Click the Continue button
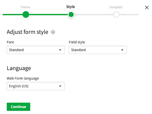 coord(18,107)
